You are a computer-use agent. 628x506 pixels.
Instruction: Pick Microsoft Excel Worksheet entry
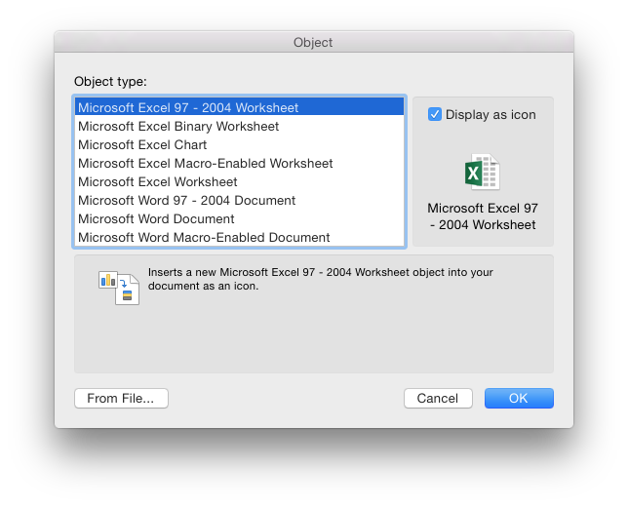point(239,181)
